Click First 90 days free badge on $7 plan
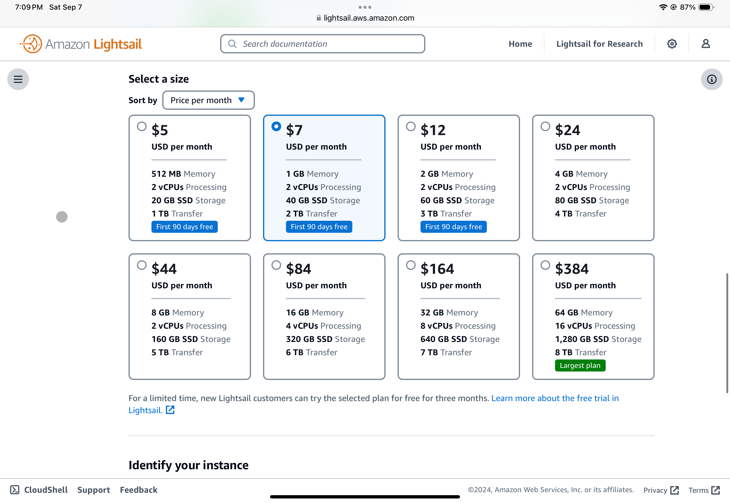The width and height of the screenshot is (730, 503). pos(319,226)
